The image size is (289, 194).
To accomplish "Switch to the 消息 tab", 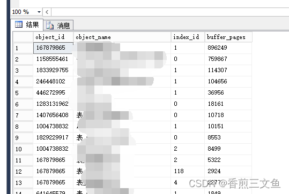I will point(58,25).
